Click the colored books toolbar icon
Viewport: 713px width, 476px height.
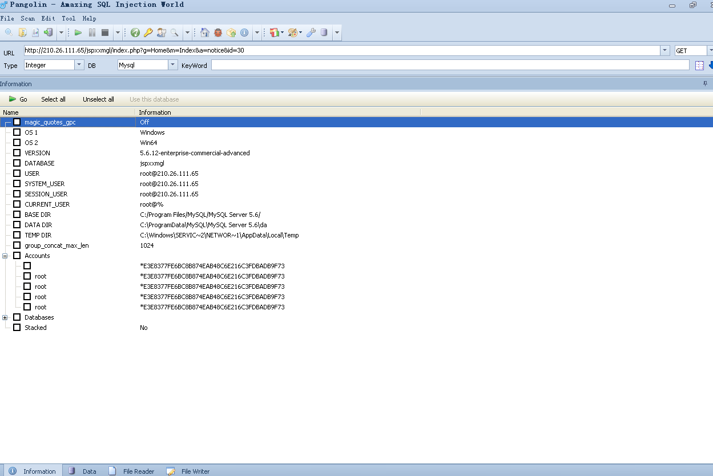[275, 33]
